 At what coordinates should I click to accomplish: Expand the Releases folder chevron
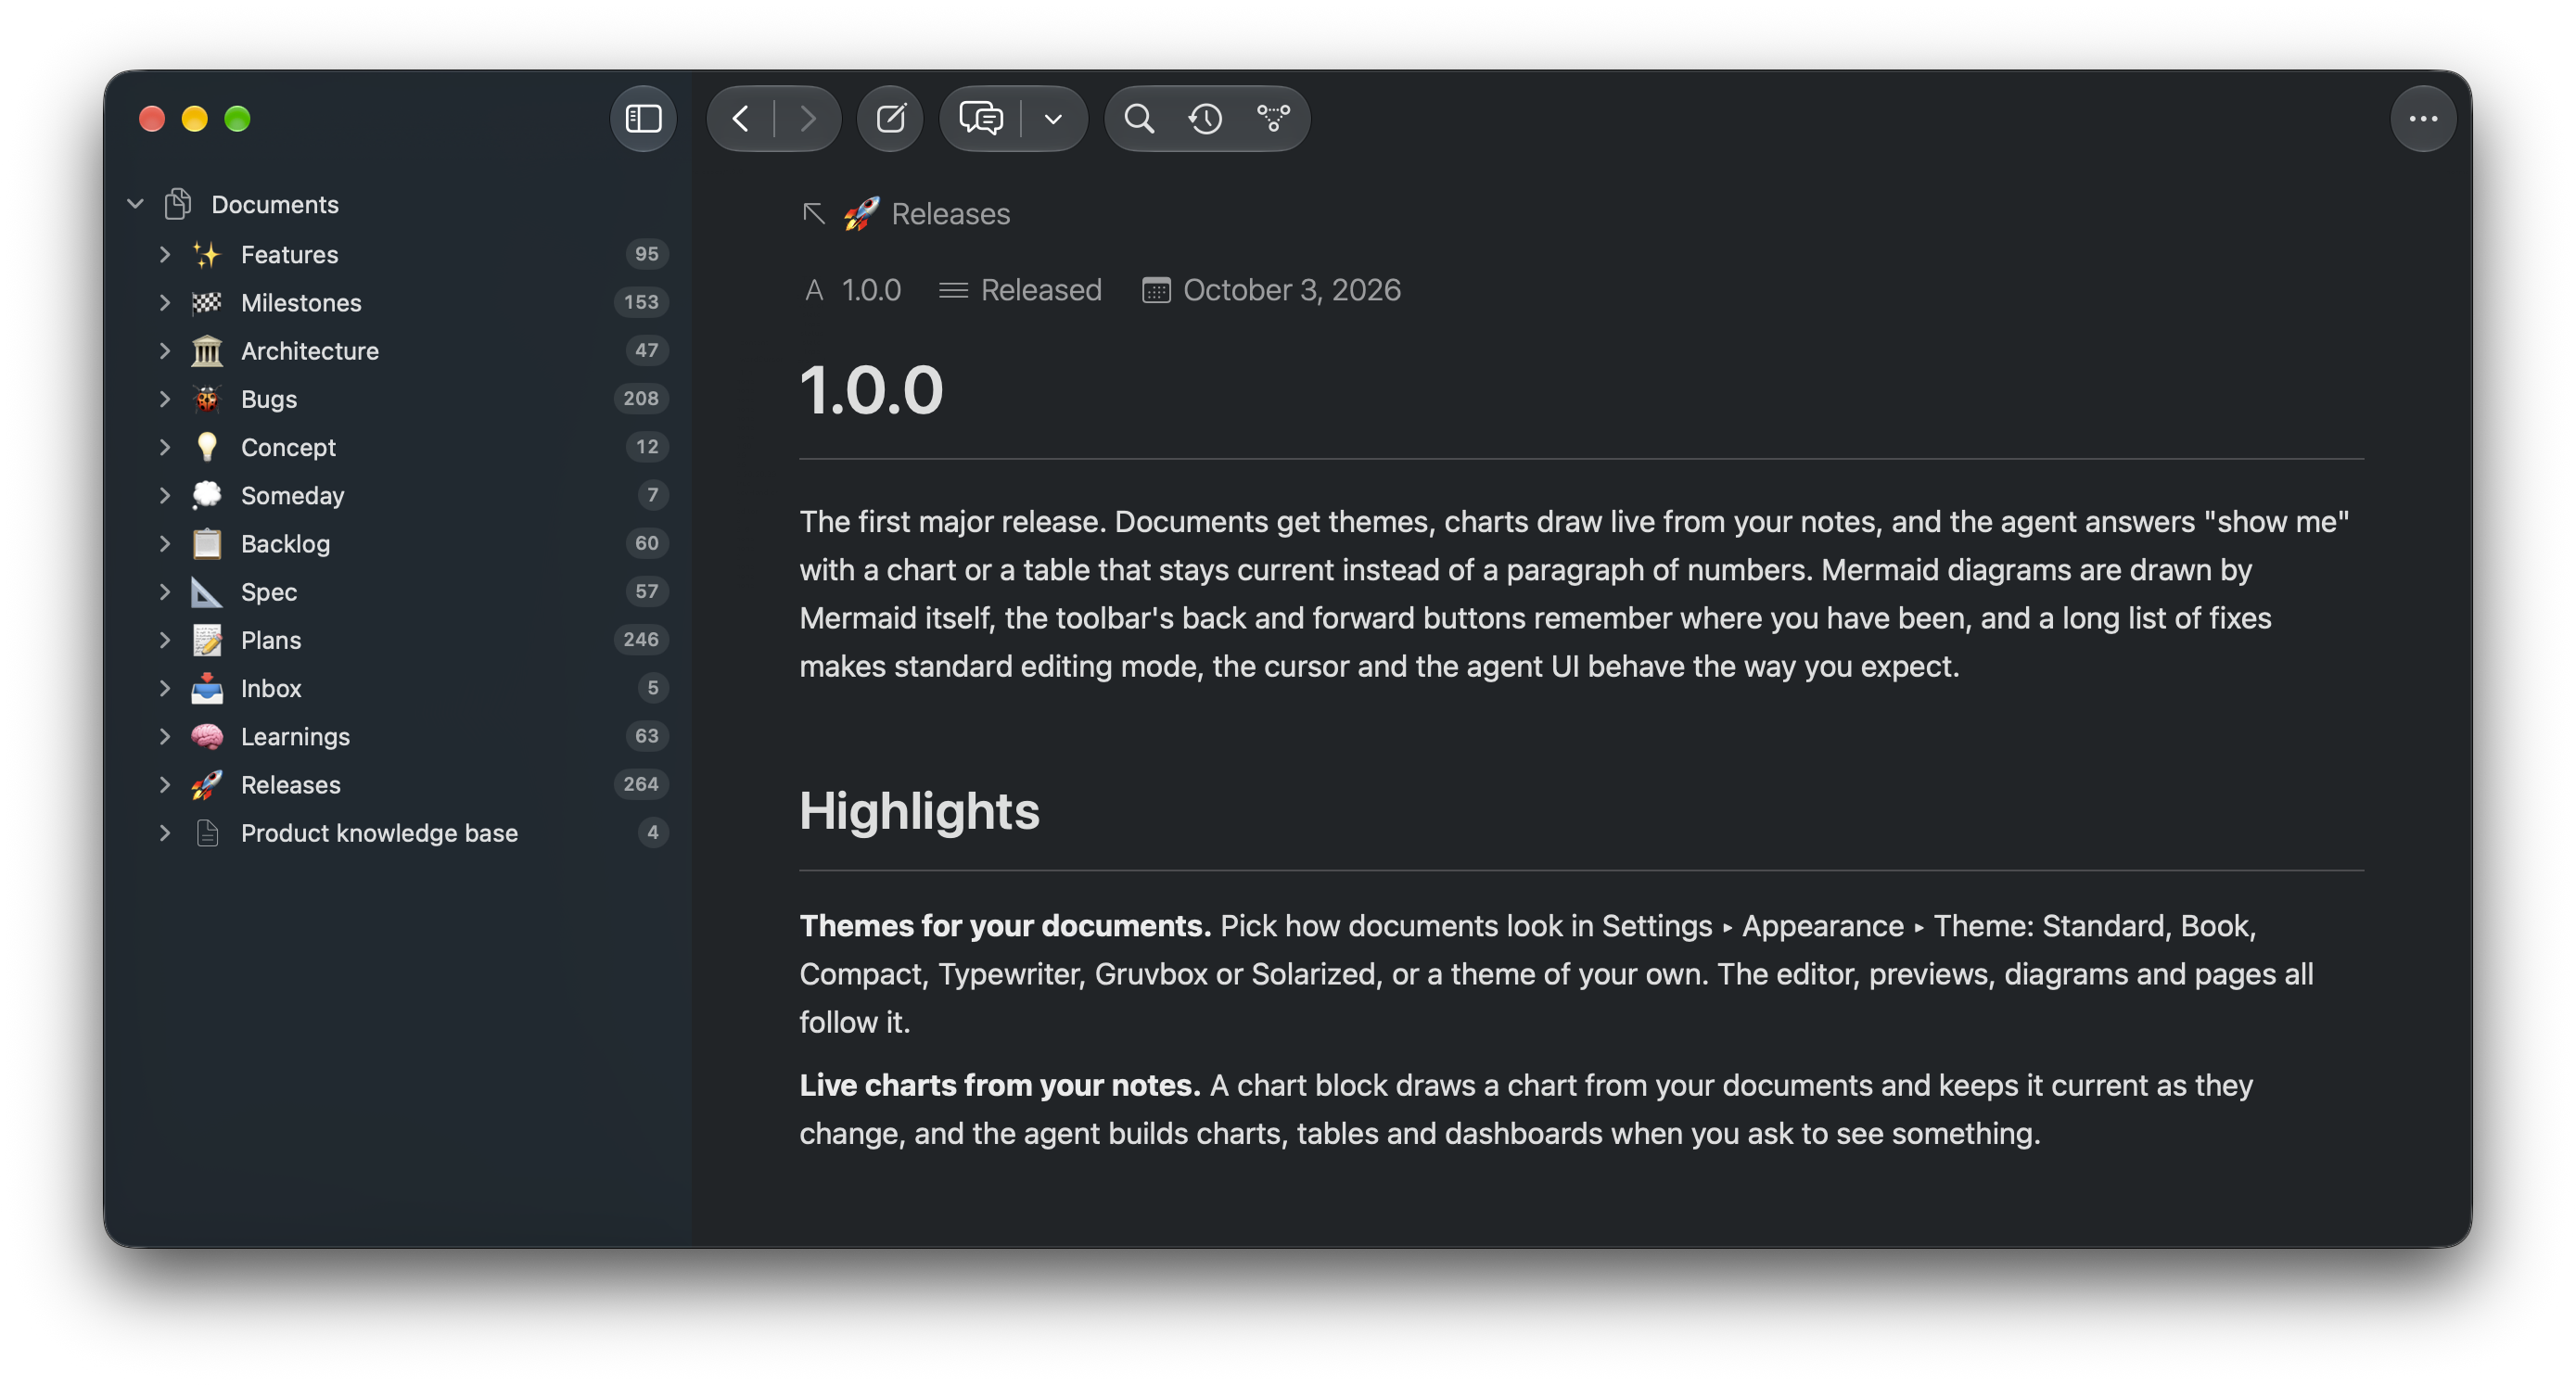click(164, 784)
